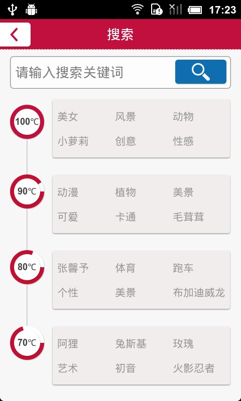Tap the Wi-Fi status icon
The height and width of the screenshot is (401, 241).
pyautogui.click(x=138, y=10)
